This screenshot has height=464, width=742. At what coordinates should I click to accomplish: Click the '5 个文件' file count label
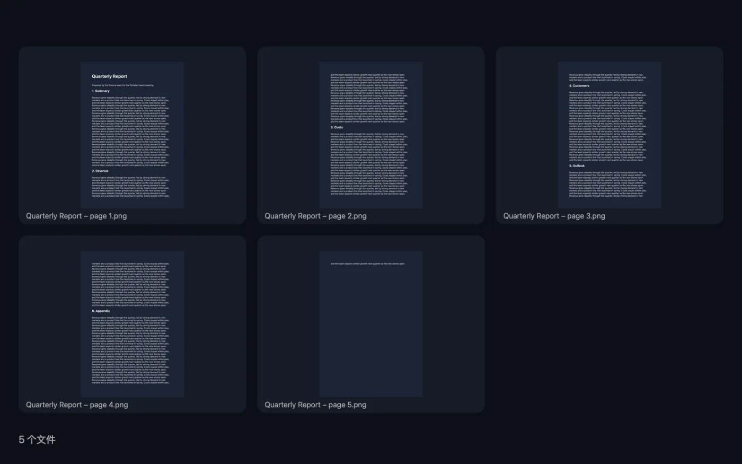point(37,440)
